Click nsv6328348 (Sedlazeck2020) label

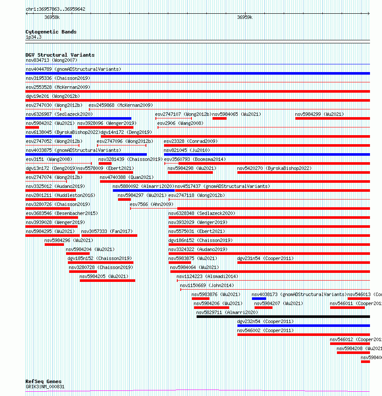click(202, 213)
